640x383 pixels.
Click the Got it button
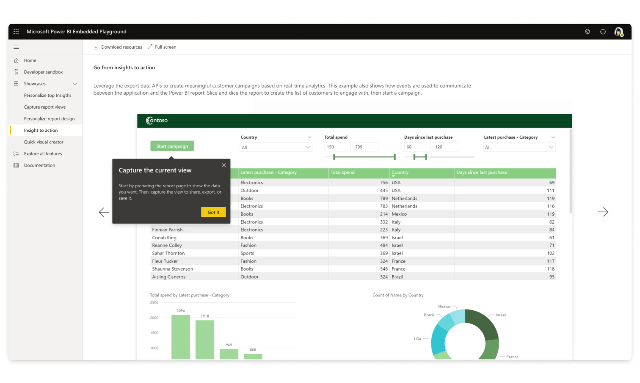[213, 212]
